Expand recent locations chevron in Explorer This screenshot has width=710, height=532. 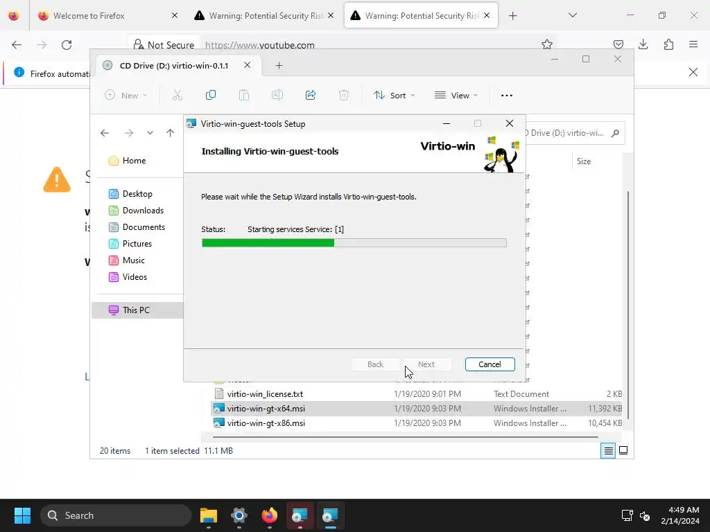(150, 133)
